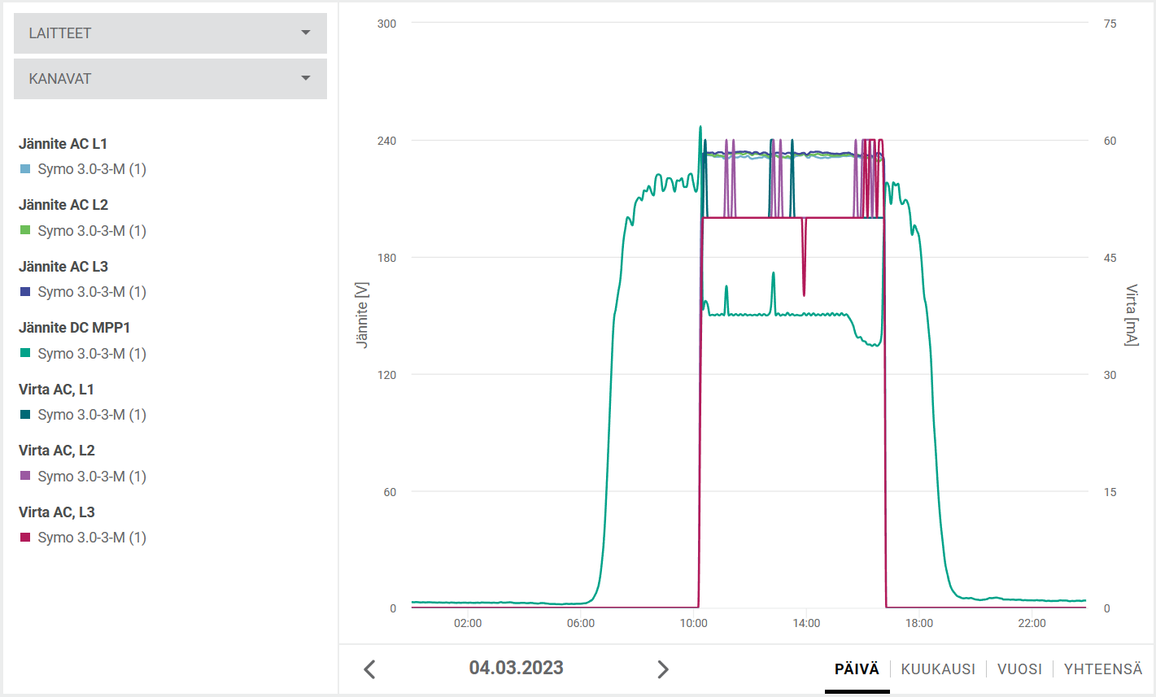
Task: Click the KANAVAT dropdown arrow icon
Action: coord(306,79)
